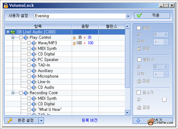This screenshot has width=178, height=129.
Task: Click the padlock 잠금 icon under 음량 section
Action: click(x=139, y=48)
